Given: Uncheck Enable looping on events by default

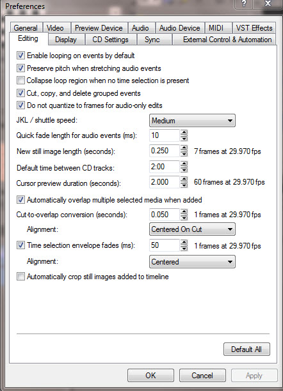Looking at the screenshot, I should pos(20,56).
